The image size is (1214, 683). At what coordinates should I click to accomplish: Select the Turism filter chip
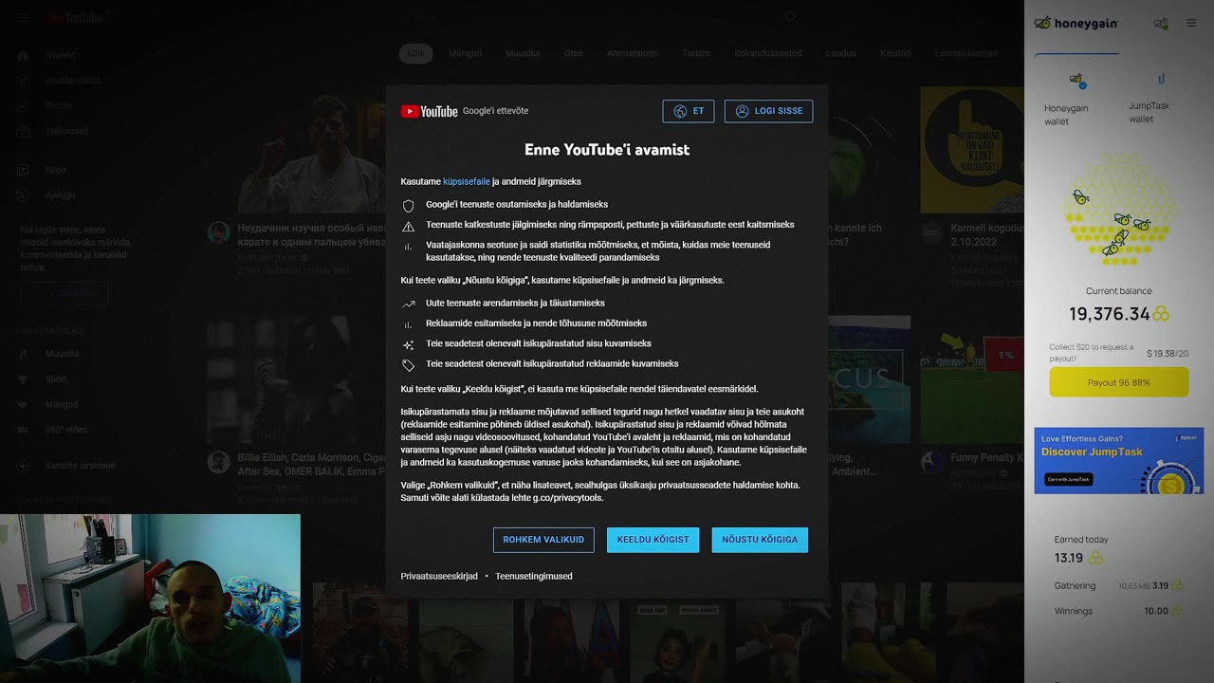[696, 53]
